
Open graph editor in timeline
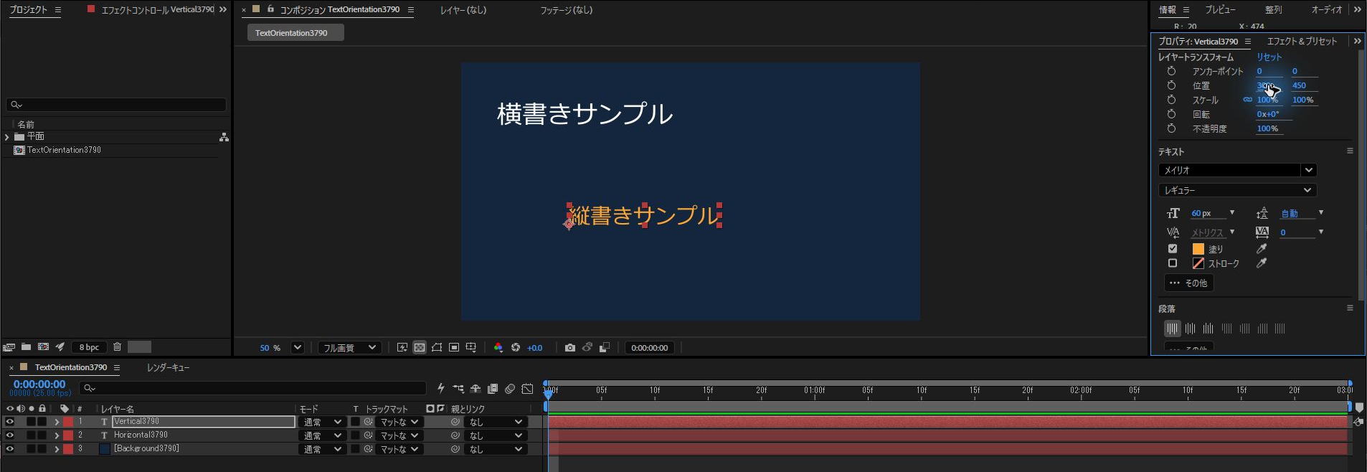click(527, 389)
